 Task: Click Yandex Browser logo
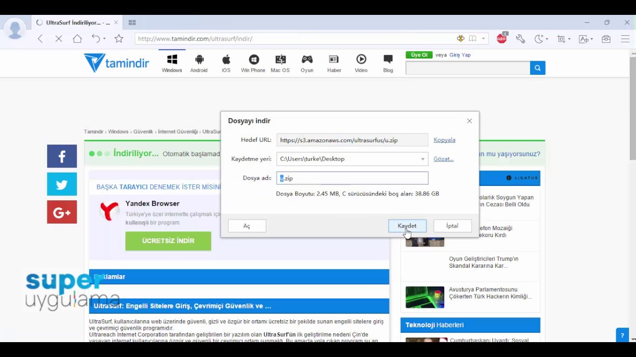coord(109,211)
